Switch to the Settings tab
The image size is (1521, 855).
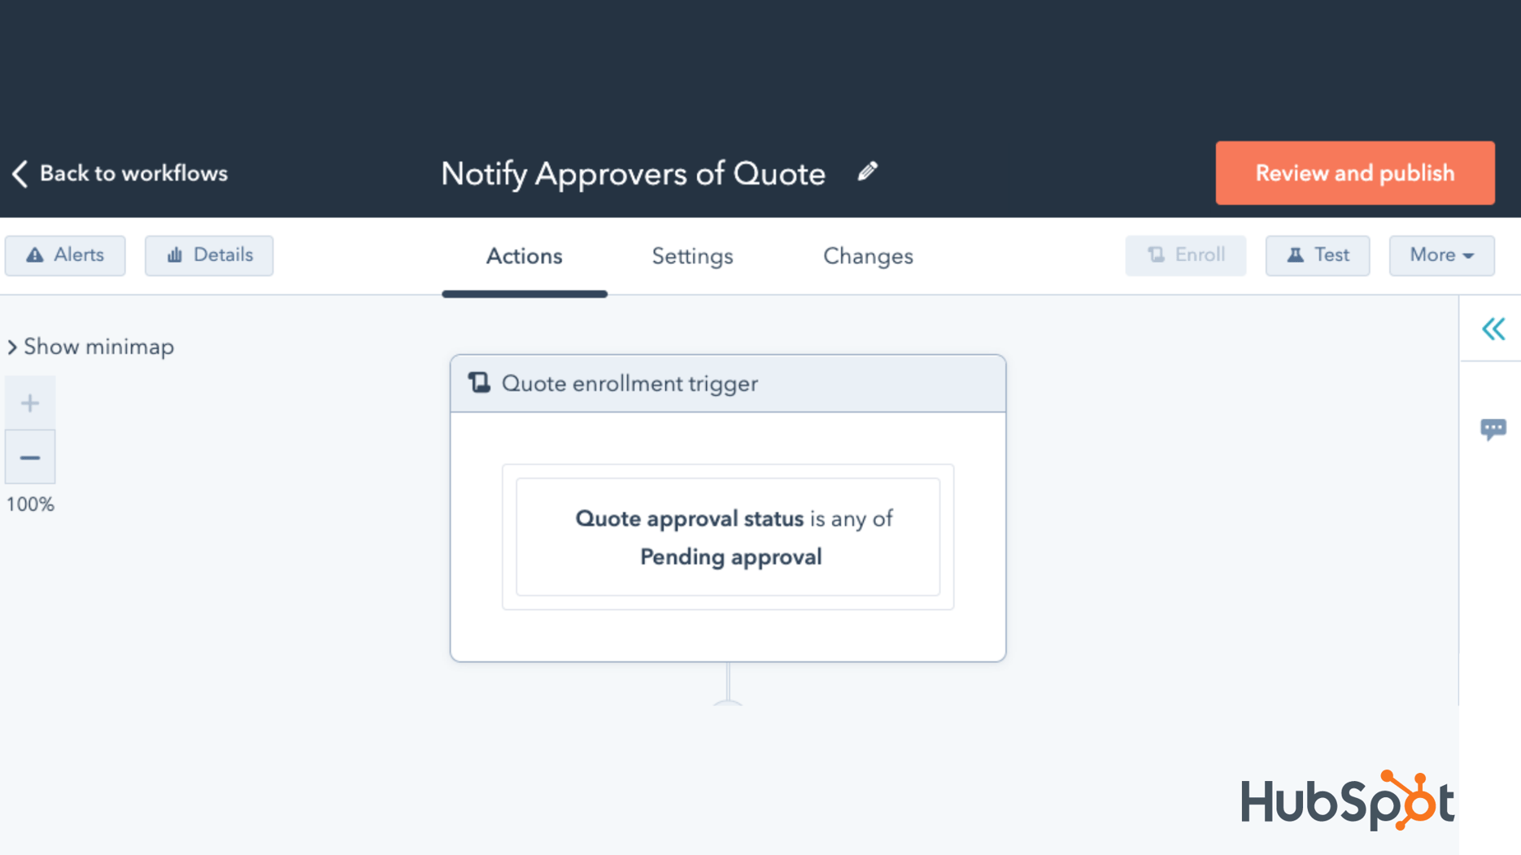(x=692, y=256)
